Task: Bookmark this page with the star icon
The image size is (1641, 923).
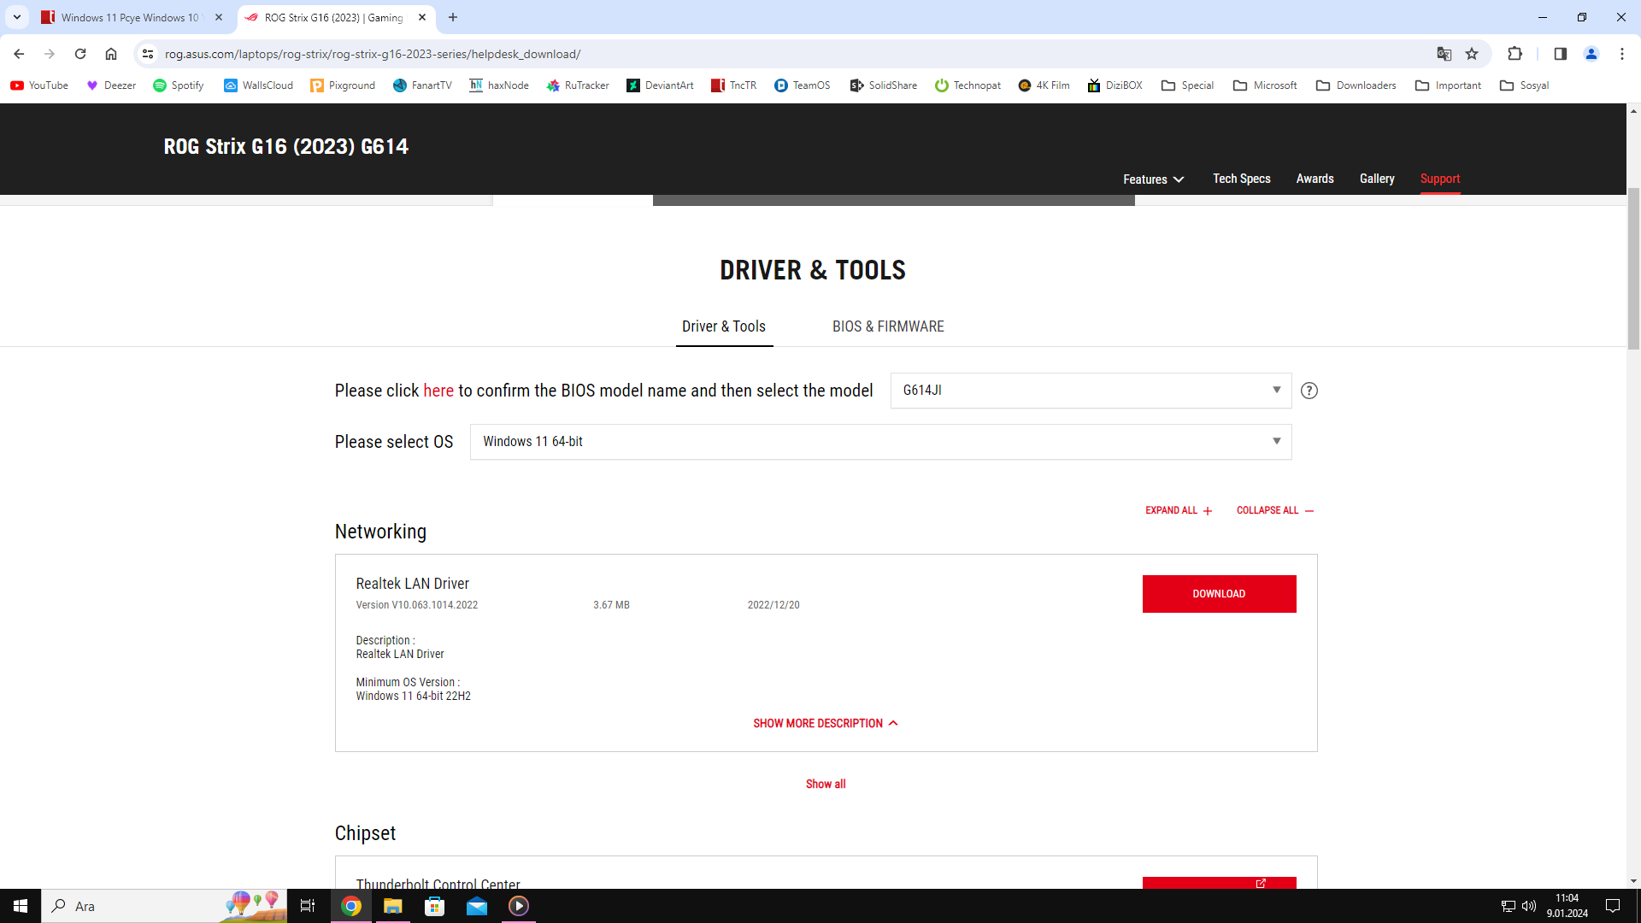Action: (x=1472, y=54)
